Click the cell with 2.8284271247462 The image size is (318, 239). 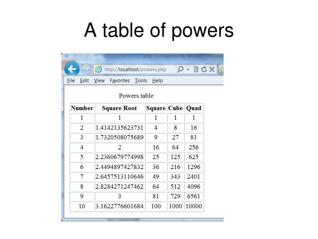click(x=120, y=186)
